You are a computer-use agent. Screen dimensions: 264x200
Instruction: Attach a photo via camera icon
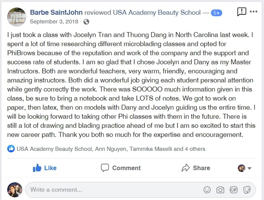tap(220, 190)
